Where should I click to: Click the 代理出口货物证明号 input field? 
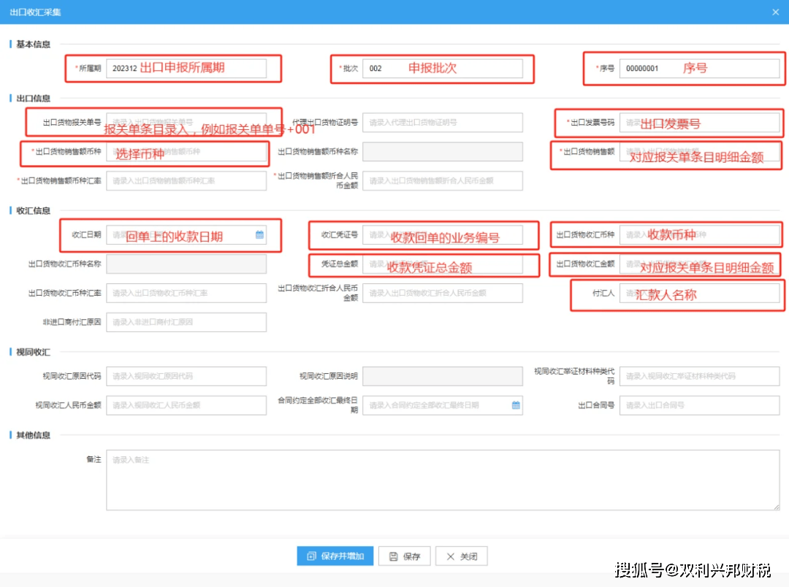(442, 123)
